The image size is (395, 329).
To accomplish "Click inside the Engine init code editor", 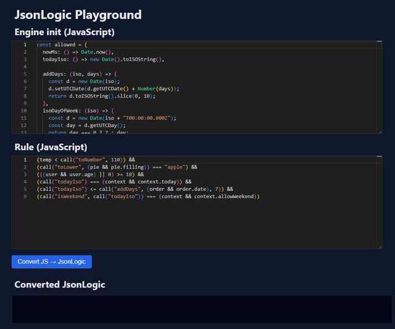I will (x=197, y=87).
